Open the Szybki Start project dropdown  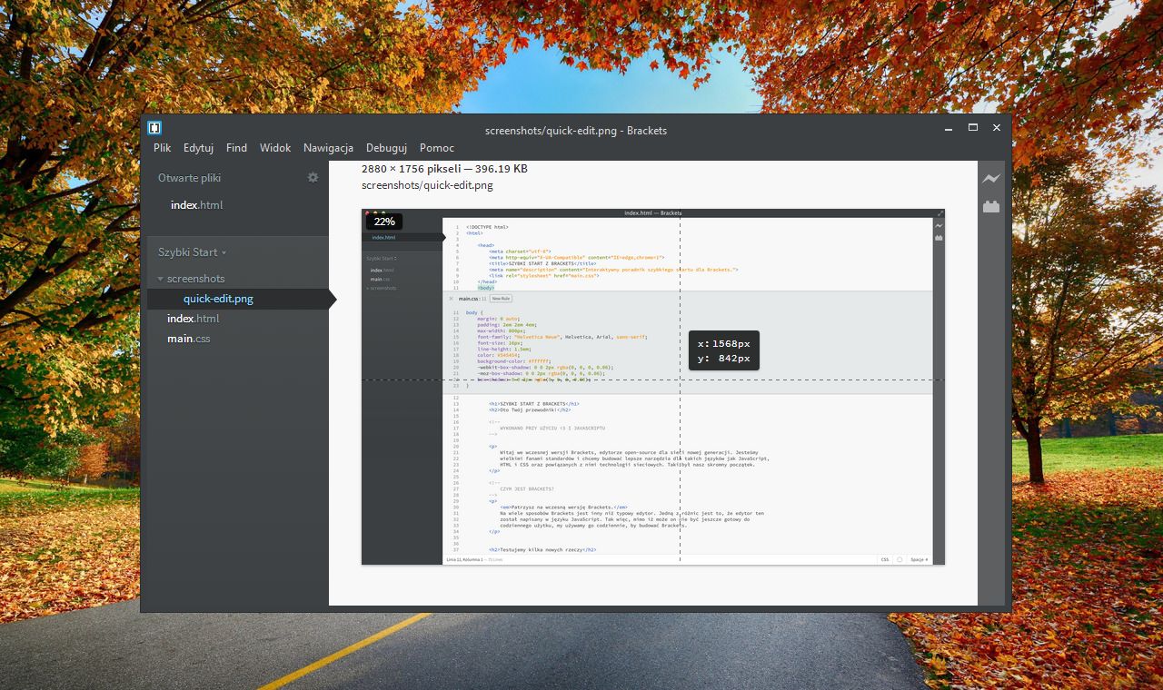(x=192, y=252)
